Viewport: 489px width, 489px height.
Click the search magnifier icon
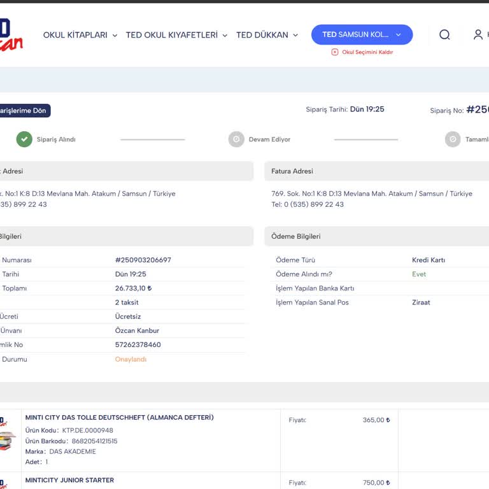click(x=444, y=35)
